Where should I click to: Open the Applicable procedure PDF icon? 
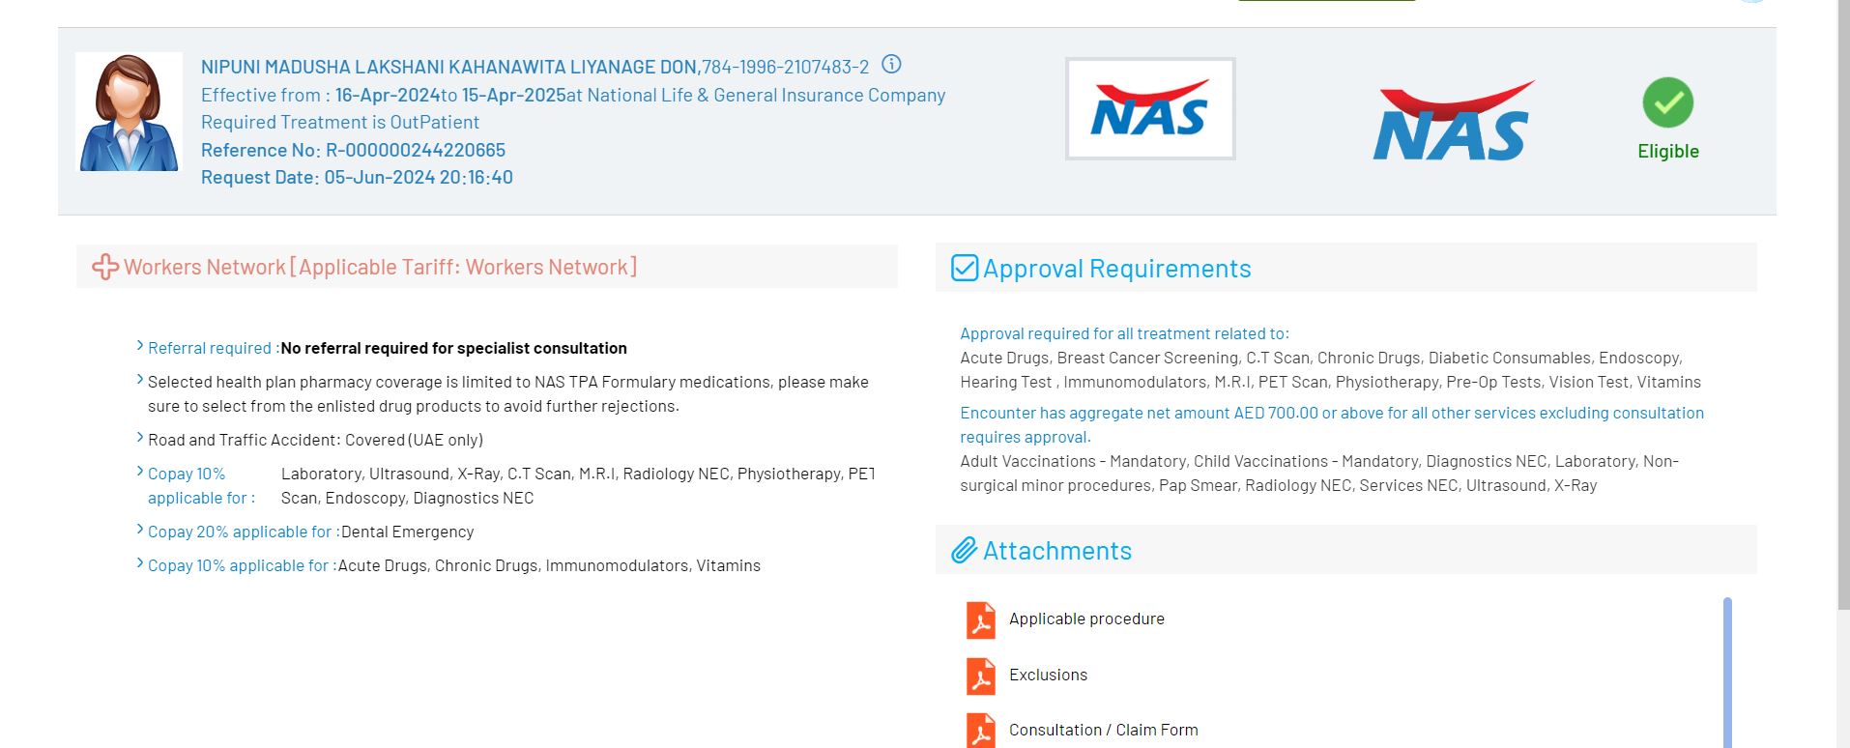pos(980,619)
